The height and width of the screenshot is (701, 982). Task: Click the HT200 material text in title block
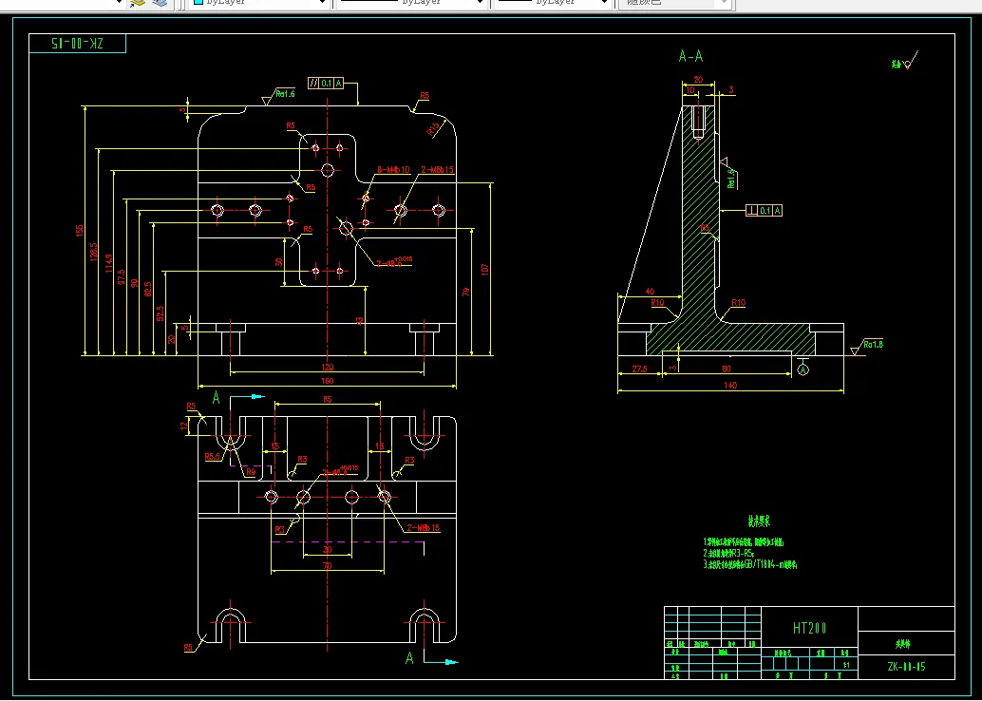tap(810, 629)
